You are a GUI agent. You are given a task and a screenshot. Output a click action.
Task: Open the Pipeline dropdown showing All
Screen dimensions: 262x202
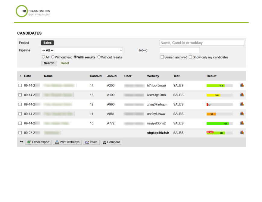point(82,50)
